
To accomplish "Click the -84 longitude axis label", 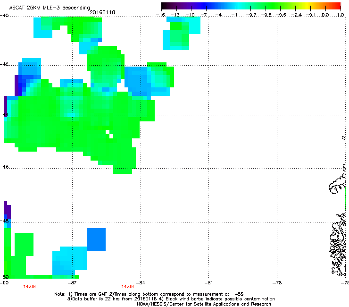I will click(x=140, y=283).
